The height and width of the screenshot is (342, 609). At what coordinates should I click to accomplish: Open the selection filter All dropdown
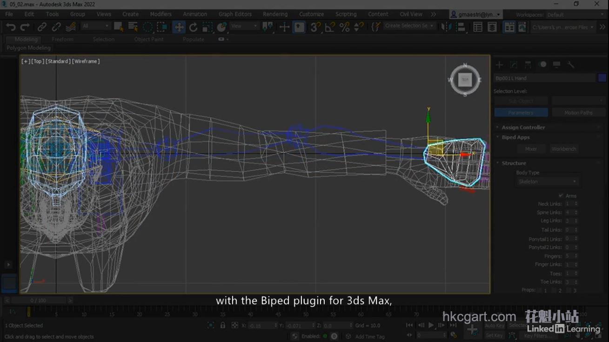tap(96, 26)
